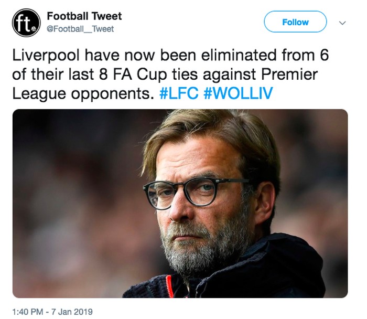The width and height of the screenshot is (367, 319).
Task: Expand the chevron menu beside Follow
Action: click(x=343, y=23)
